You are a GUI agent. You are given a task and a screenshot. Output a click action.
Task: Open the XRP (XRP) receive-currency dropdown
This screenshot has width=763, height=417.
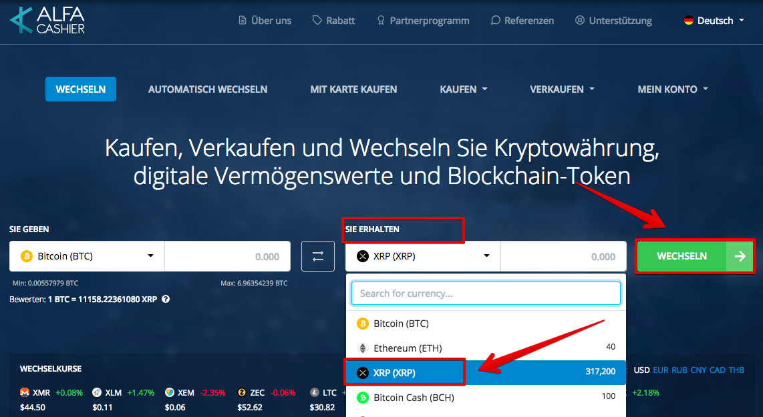(423, 256)
